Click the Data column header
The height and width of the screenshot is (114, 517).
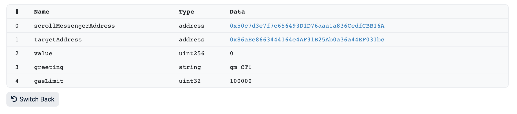pos(237,12)
